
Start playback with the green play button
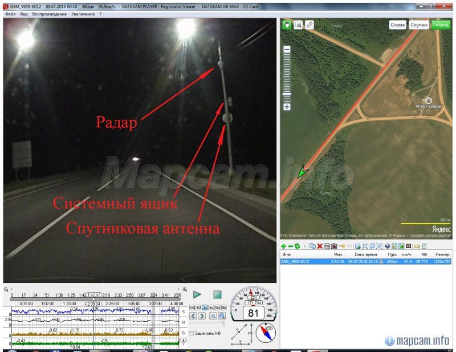(x=198, y=296)
